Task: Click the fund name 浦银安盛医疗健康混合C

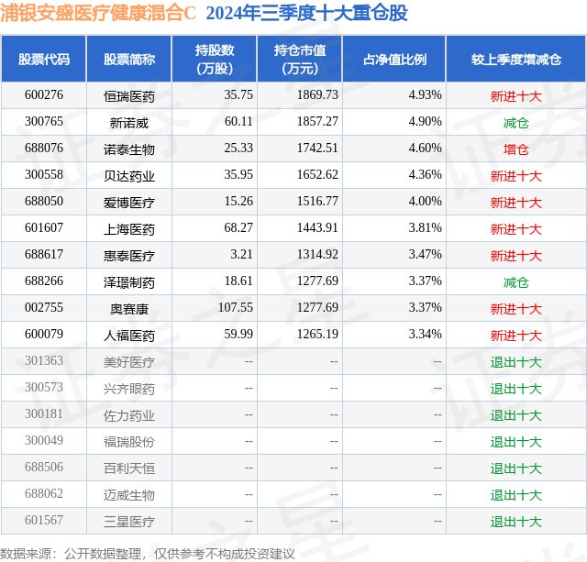Action: click(x=98, y=13)
